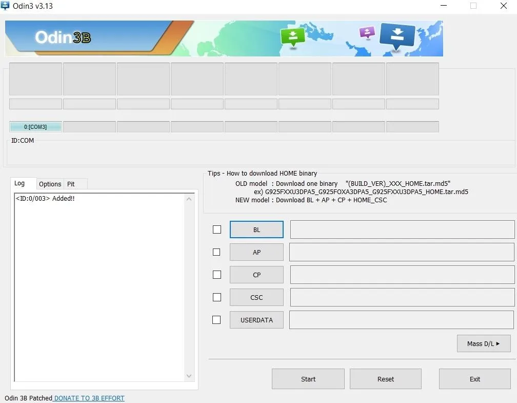
Task: Focus the CSC file path field
Action: [402, 297]
